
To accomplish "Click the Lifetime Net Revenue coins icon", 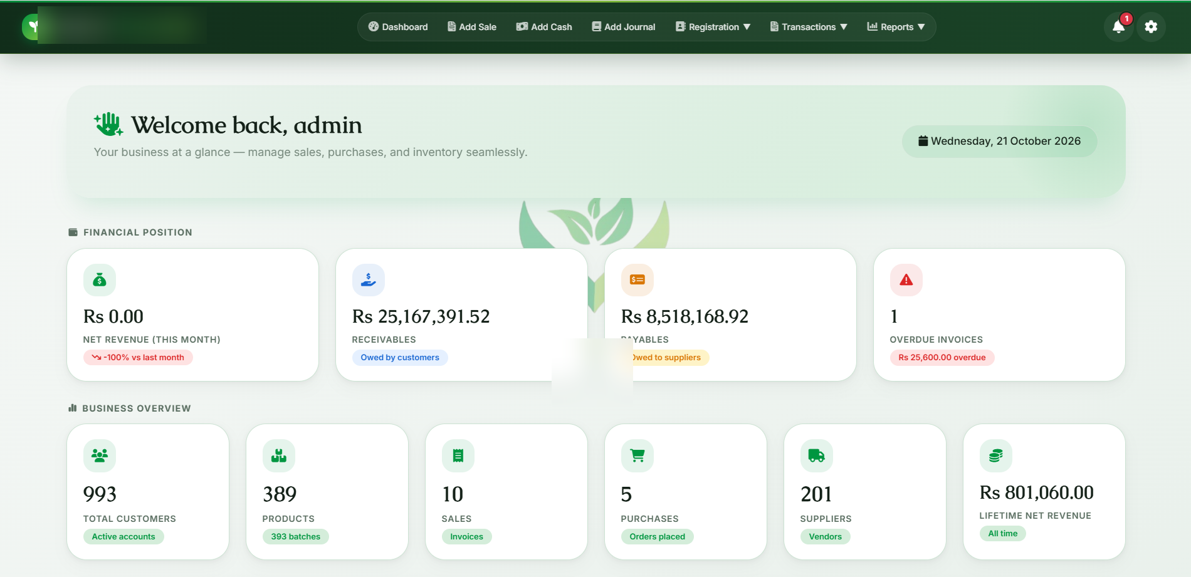I will (x=996, y=455).
